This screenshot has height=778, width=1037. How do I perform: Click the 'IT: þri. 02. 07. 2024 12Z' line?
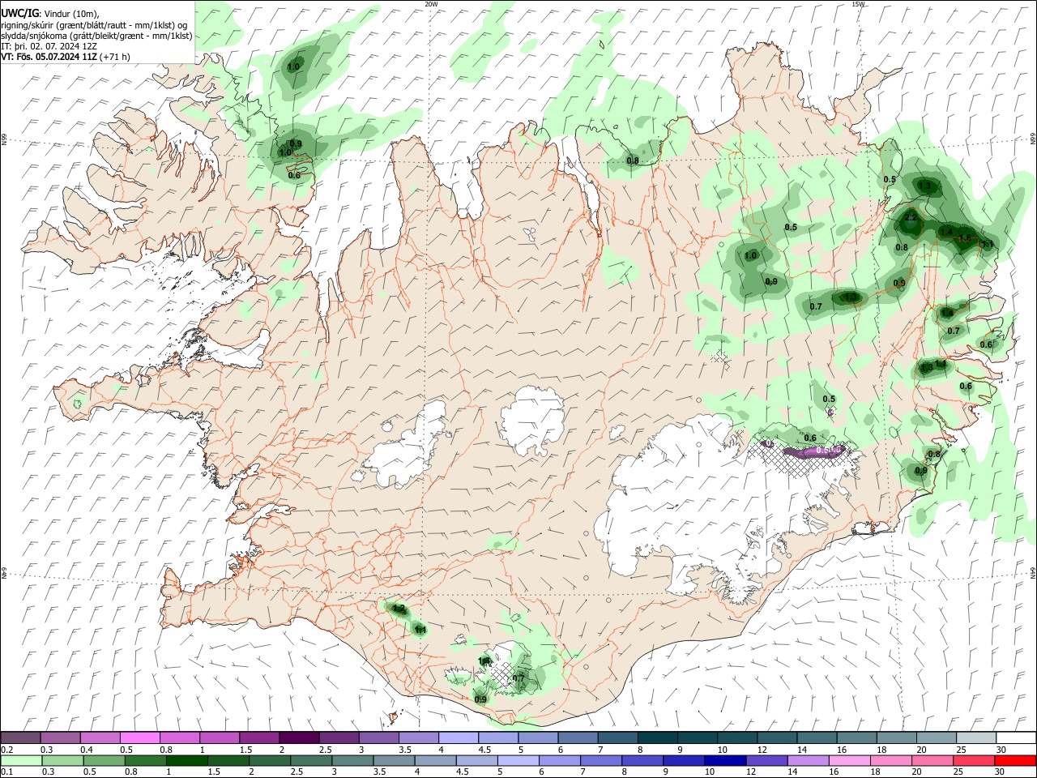pyautogui.click(x=49, y=46)
